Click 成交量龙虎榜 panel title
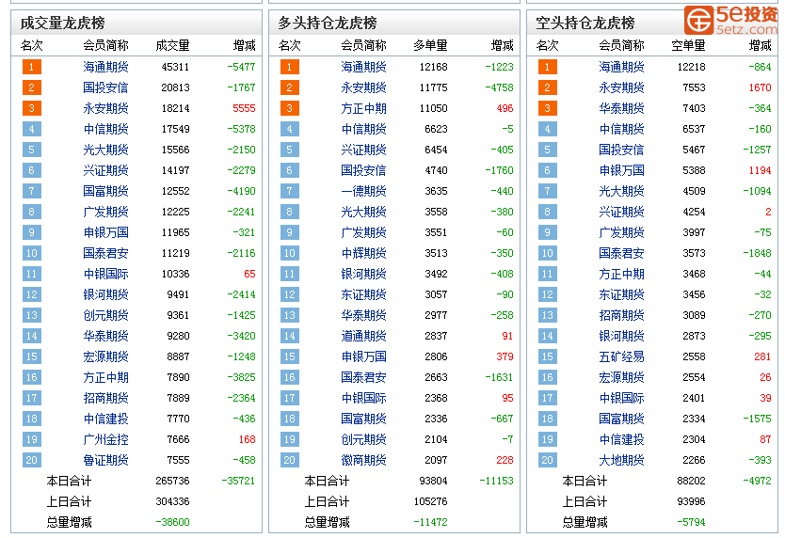The width and height of the screenshot is (785, 538). click(62, 23)
